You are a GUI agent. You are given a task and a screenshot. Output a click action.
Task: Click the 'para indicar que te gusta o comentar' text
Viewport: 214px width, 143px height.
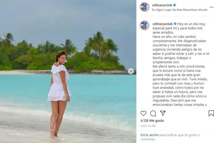[170, 137]
